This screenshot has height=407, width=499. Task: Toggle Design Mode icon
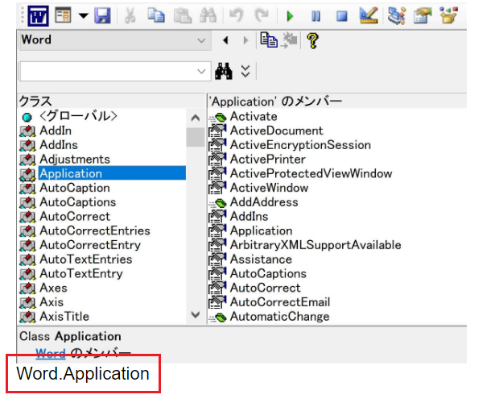coord(369,15)
